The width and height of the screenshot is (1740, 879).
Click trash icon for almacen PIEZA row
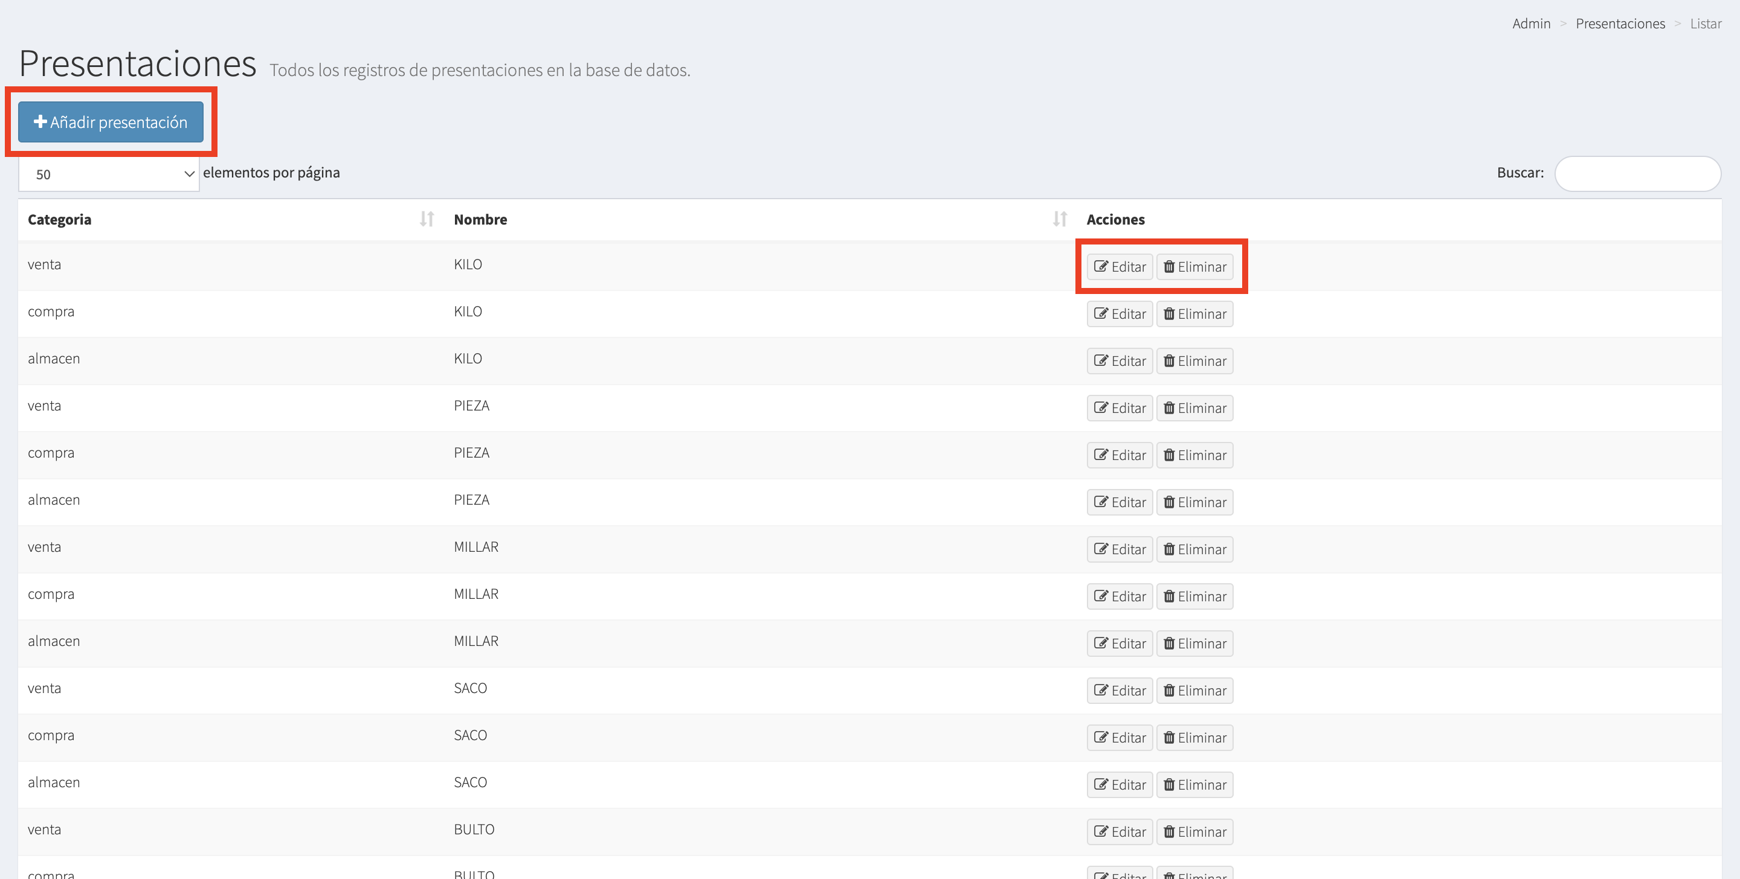1168,502
